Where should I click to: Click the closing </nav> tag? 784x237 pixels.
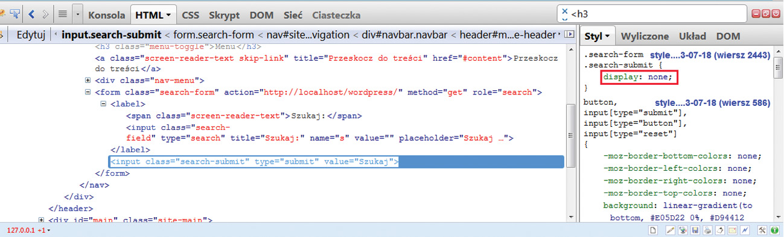coord(94,185)
